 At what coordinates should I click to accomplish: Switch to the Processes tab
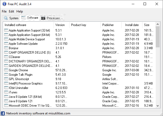(x=51, y=18)
